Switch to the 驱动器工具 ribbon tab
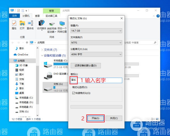Screen dimensions: 170x136 point(51,16)
